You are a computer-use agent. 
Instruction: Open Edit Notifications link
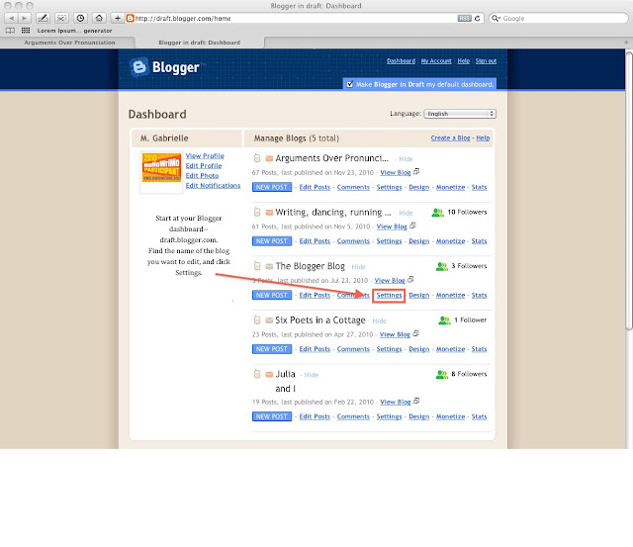click(x=213, y=186)
